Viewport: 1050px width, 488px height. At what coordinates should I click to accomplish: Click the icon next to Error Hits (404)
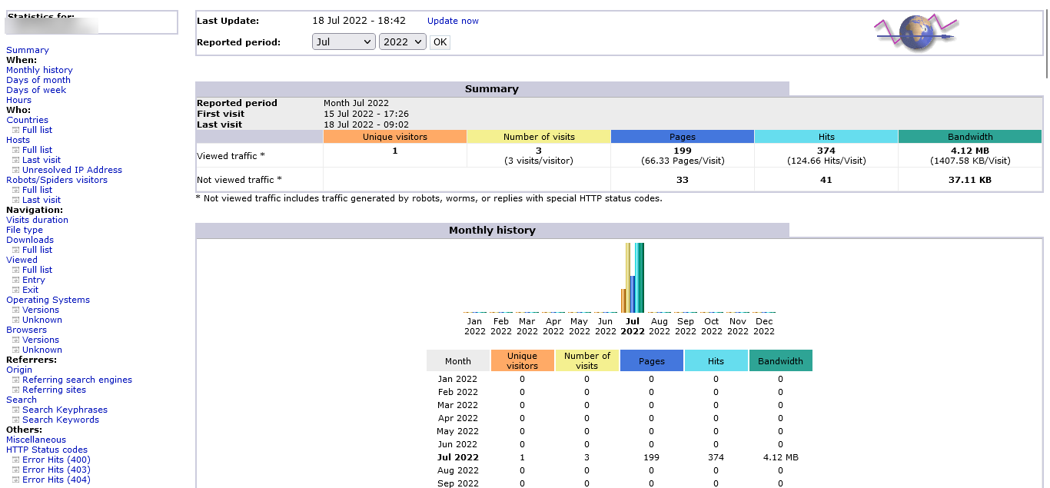[x=15, y=480]
